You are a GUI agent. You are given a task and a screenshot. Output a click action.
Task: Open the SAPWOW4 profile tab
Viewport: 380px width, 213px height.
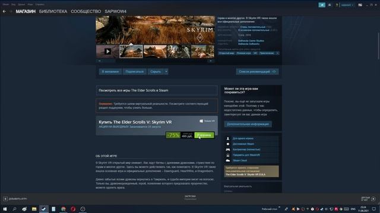pos(116,11)
